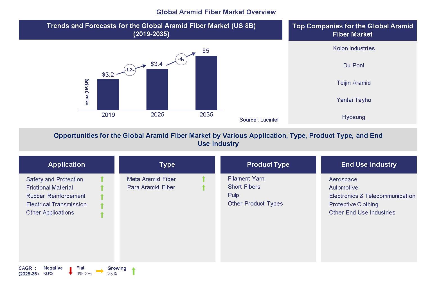
Task: Click the 2035 bar on the forecast chart
Action: (206, 83)
